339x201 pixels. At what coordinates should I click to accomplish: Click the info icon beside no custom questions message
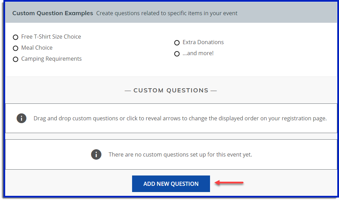coord(96,154)
